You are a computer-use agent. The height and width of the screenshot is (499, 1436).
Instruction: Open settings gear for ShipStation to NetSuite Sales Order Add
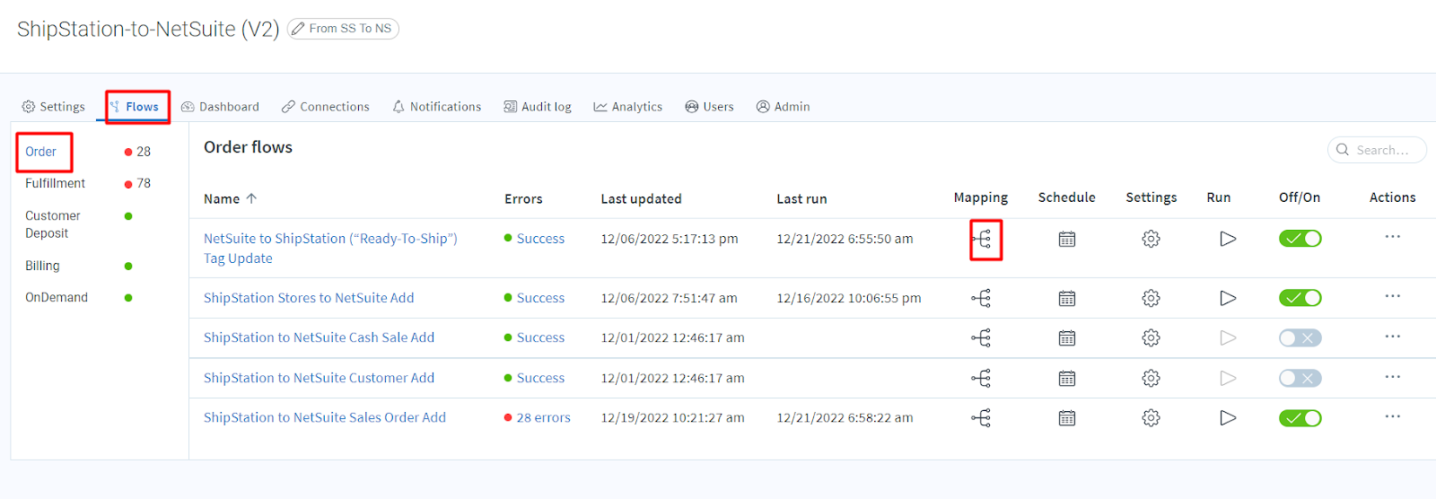coord(1151,417)
